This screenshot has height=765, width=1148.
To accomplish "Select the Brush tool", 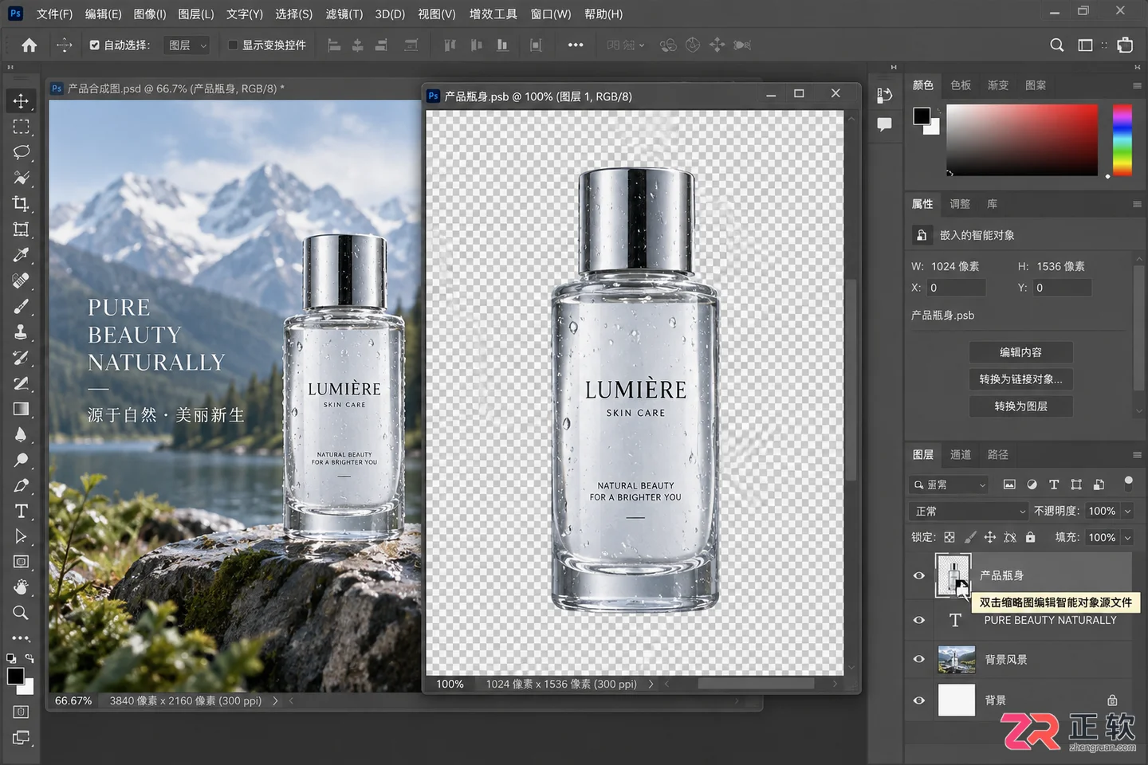I will tap(21, 306).
